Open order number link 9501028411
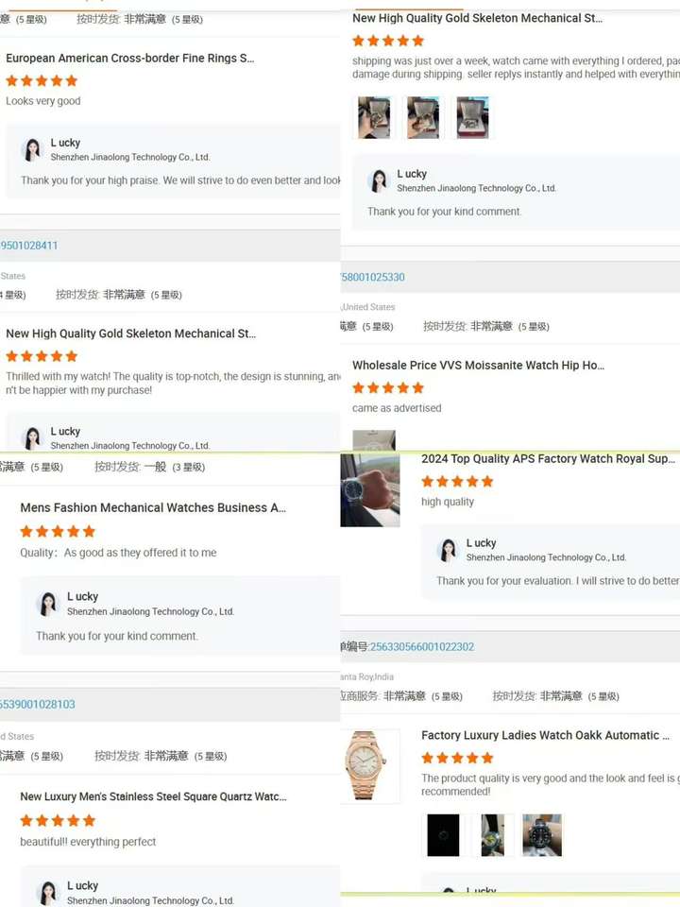This screenshot has height=907, width=680. point(29,246)
